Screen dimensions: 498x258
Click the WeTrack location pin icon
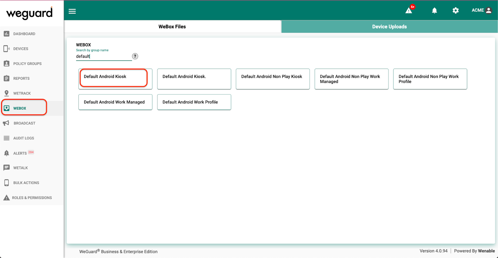7,93
